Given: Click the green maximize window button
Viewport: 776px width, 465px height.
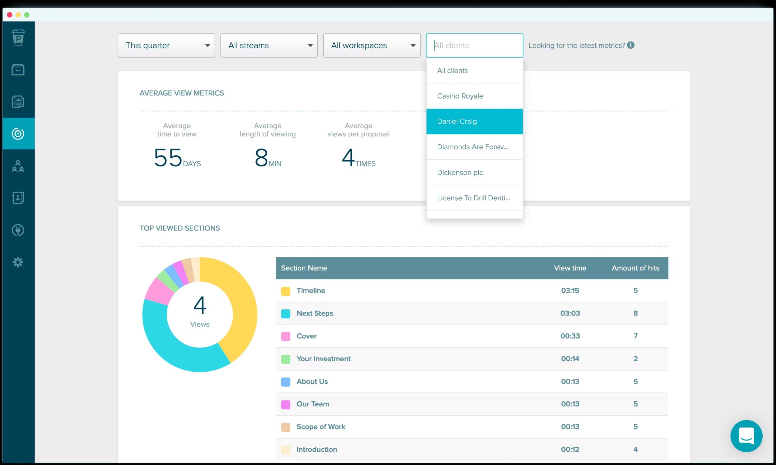Looking at the screenshot, I should click(27, 15).
